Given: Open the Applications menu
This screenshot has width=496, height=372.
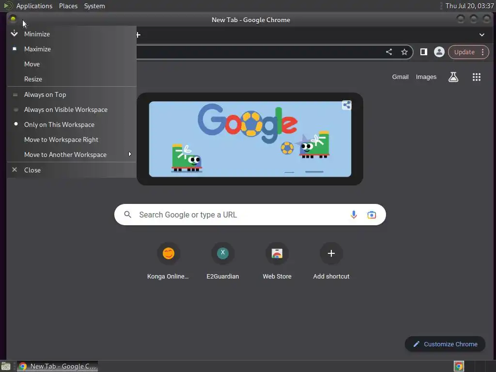Looking at the screenshot, I should [34, 6].
